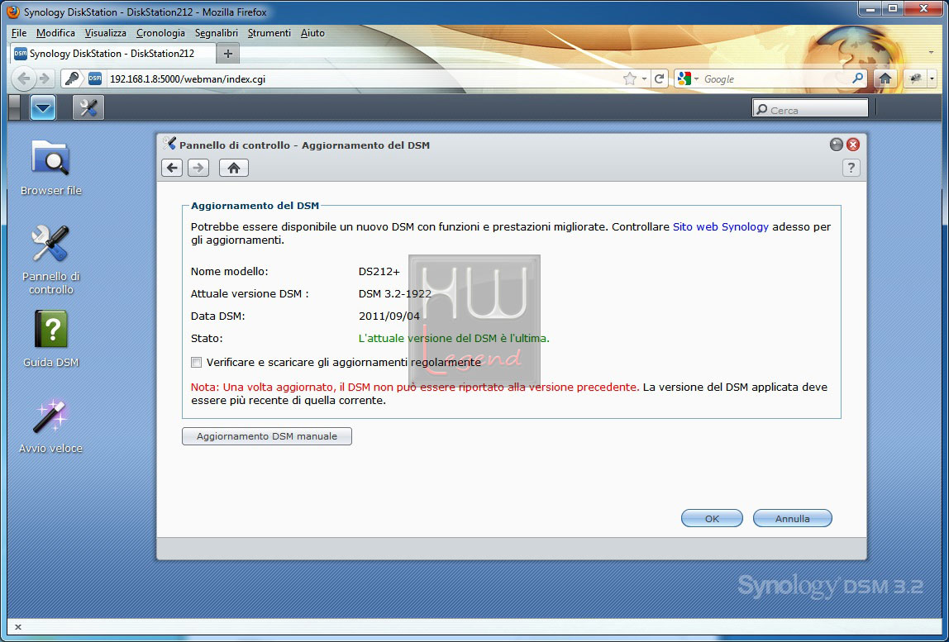Select the Synology DiskStation browser tab
This screenshot has width=949, height=642.
[x=113, y=53]
